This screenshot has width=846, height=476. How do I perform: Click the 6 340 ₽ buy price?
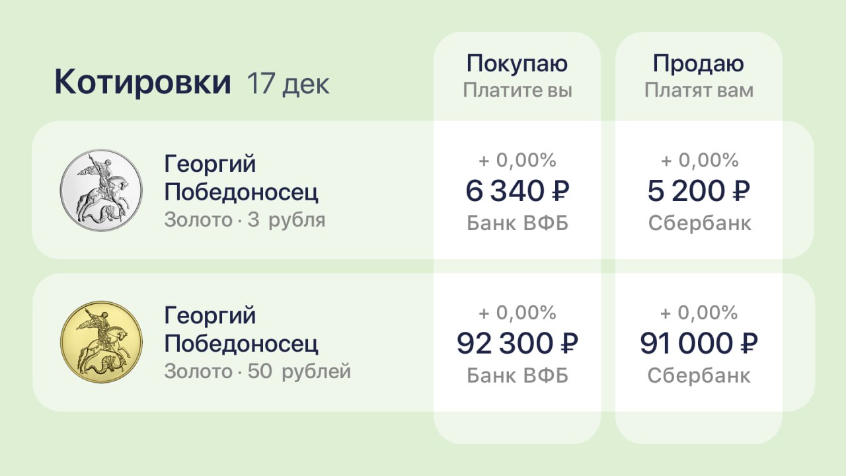pos(517,192)
